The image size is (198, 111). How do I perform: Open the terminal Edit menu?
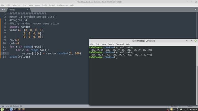point(97,44)
